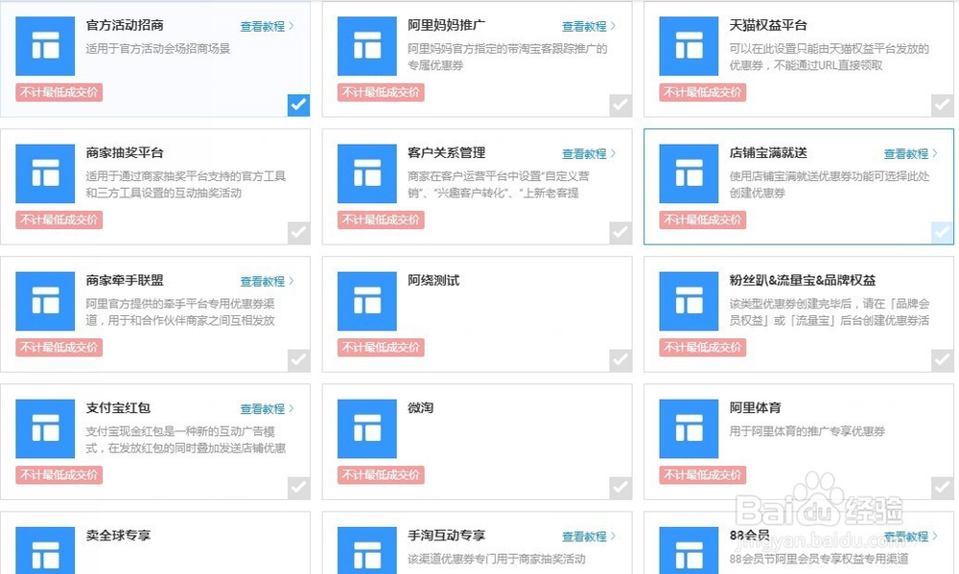The height and width of the screenshot is (574, 959).
Task: Click 不计最低成交价 tag on 支付宝红包
Action: 58,475
